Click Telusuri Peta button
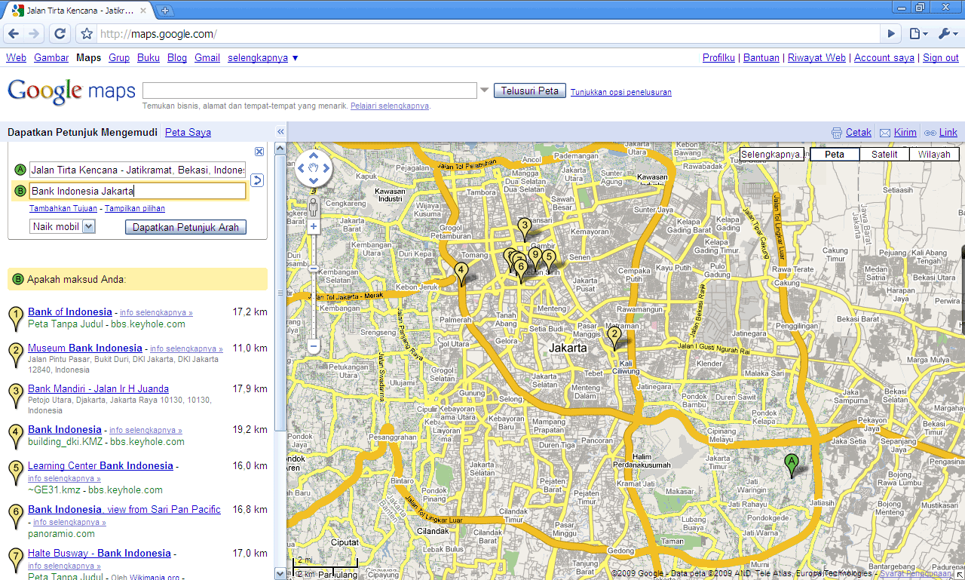Viewport: 965px width, 580px height. tap(530, 91)
